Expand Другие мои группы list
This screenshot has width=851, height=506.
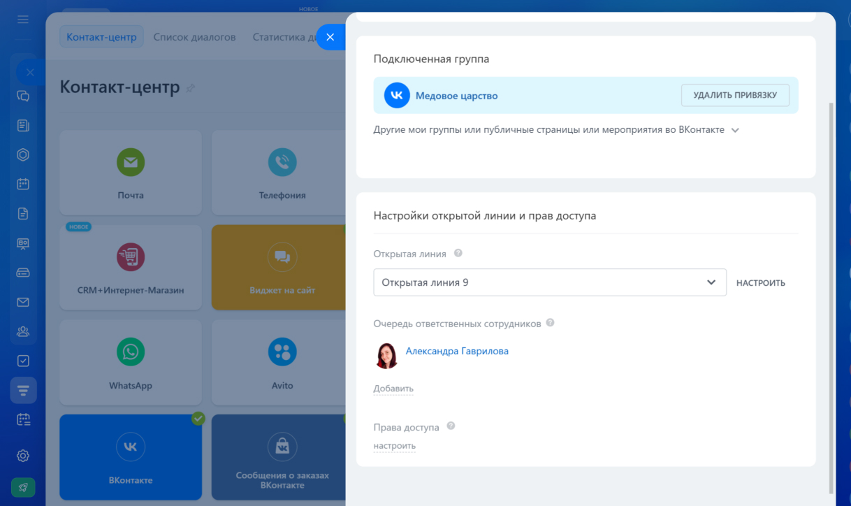point(557,130)
